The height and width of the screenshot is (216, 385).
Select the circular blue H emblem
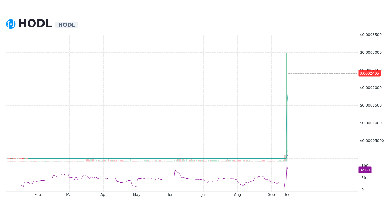pos(11,24)
